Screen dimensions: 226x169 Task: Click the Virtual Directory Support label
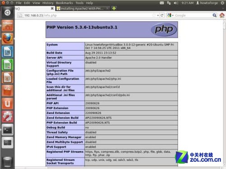point(59,64)
